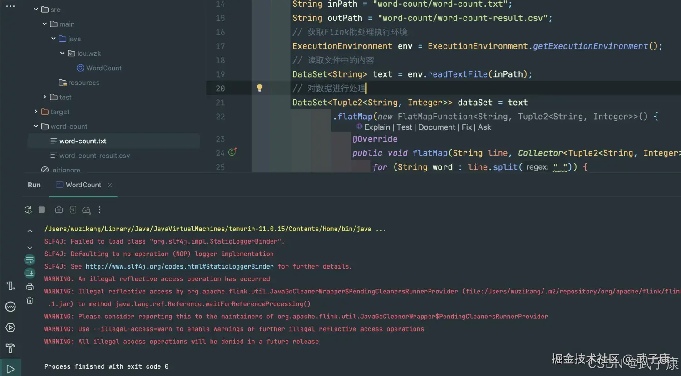Screen dimensions: 681x376
Task: Click the arrow-into-panel icon in left stripe
Action: coord(10,286)
